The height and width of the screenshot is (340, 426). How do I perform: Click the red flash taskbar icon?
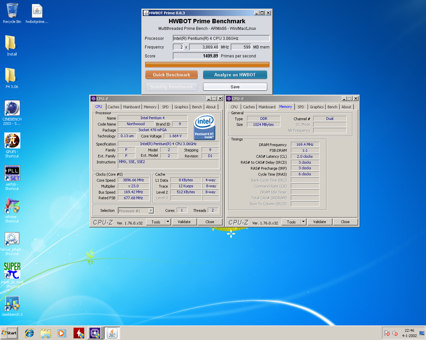coord(79,333)
